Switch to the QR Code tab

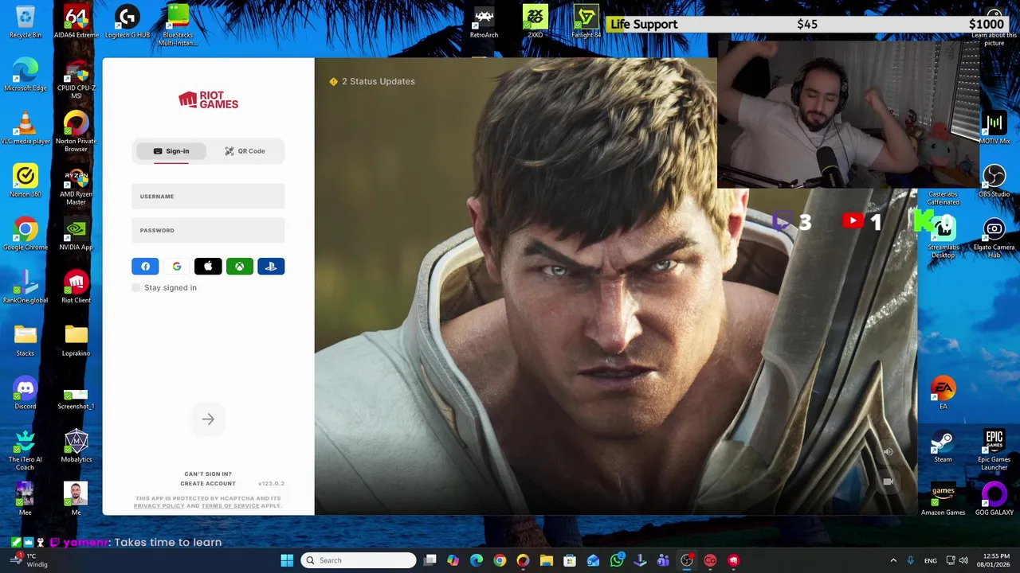pos(245,151)
